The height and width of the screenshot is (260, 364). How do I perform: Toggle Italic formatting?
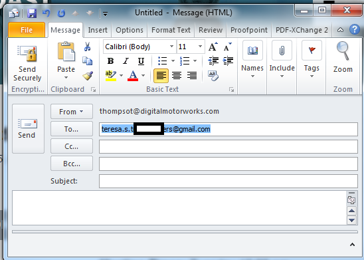tap(126, 61)
